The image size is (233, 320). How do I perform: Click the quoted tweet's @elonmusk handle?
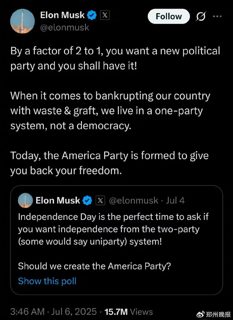coord(134,201)
